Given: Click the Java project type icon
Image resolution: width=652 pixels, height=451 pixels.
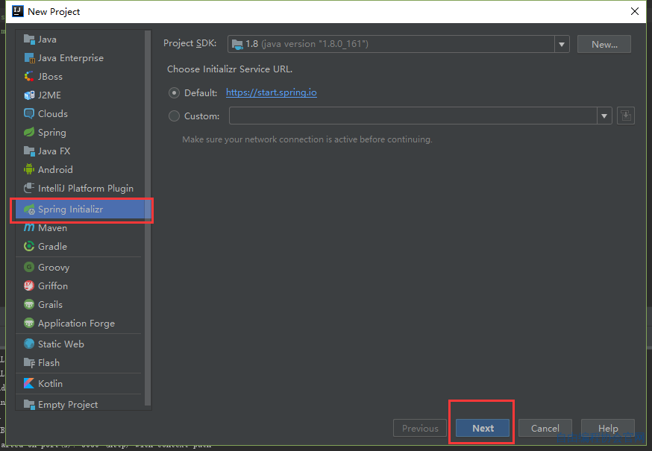Looking at the screenshot, I should tap(29, 40).
